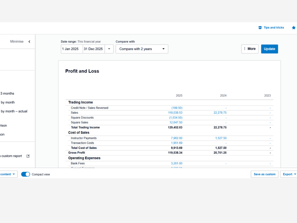Open Credit Note value (199.50)
This screenshot has width=297, height=223.
pyautogui.click(x=177, y=108)
